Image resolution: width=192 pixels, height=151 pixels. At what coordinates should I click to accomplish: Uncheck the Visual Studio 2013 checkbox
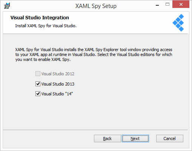38,84
